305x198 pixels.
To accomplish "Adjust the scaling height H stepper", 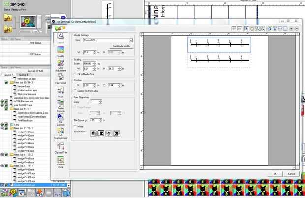I will [x=120, y=69].
